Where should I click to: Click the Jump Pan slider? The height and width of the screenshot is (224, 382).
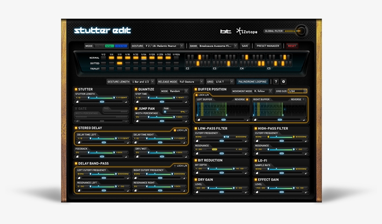point(176,112)
